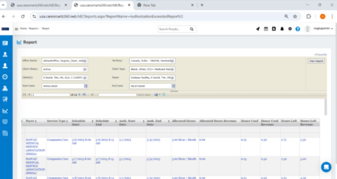Expand the Payer filter dropdown
The image size is (337, 179).
[x=173, y=77]
